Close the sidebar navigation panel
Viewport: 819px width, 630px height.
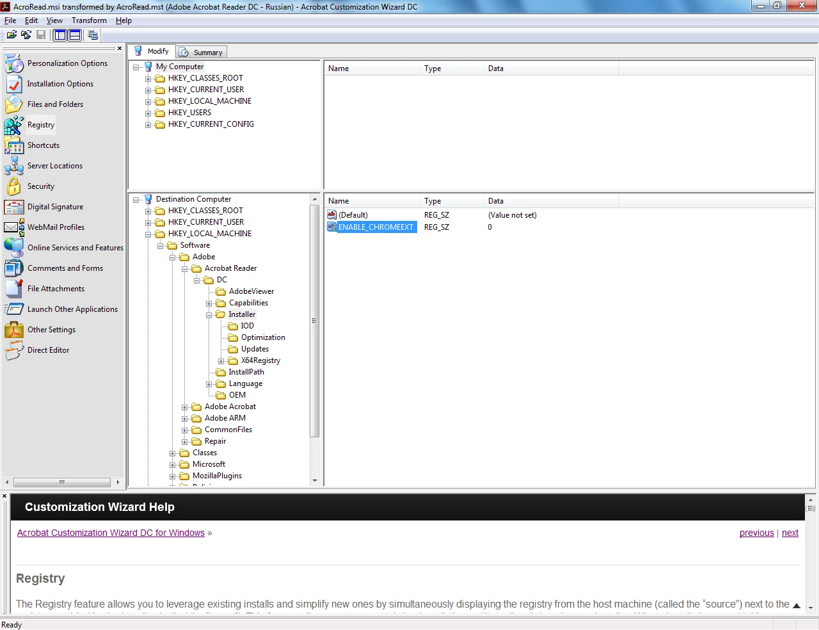[120, 48]
